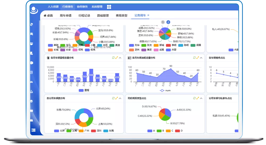Collapse the 司机驾照类型占比 panel

201,98
